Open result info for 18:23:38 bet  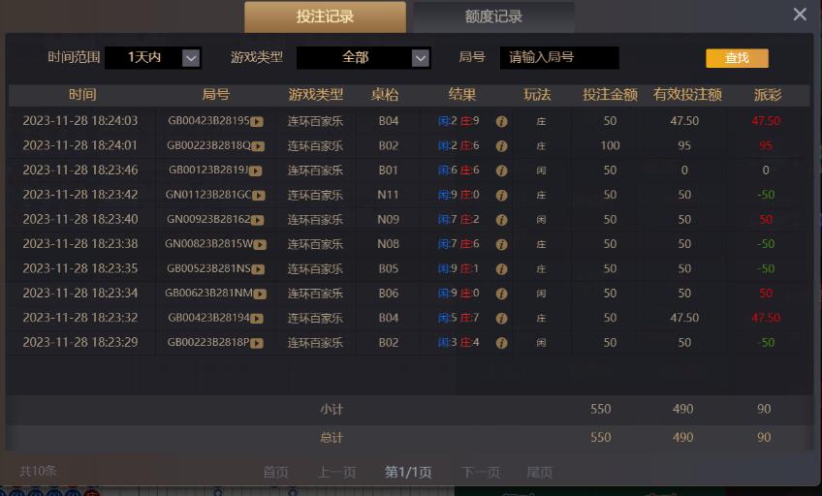[x=502, y=244]
